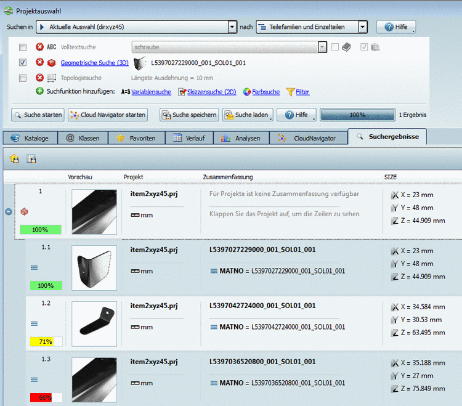
Task: Click the Projektauswahl window title icon
Action: coord(8,11)
